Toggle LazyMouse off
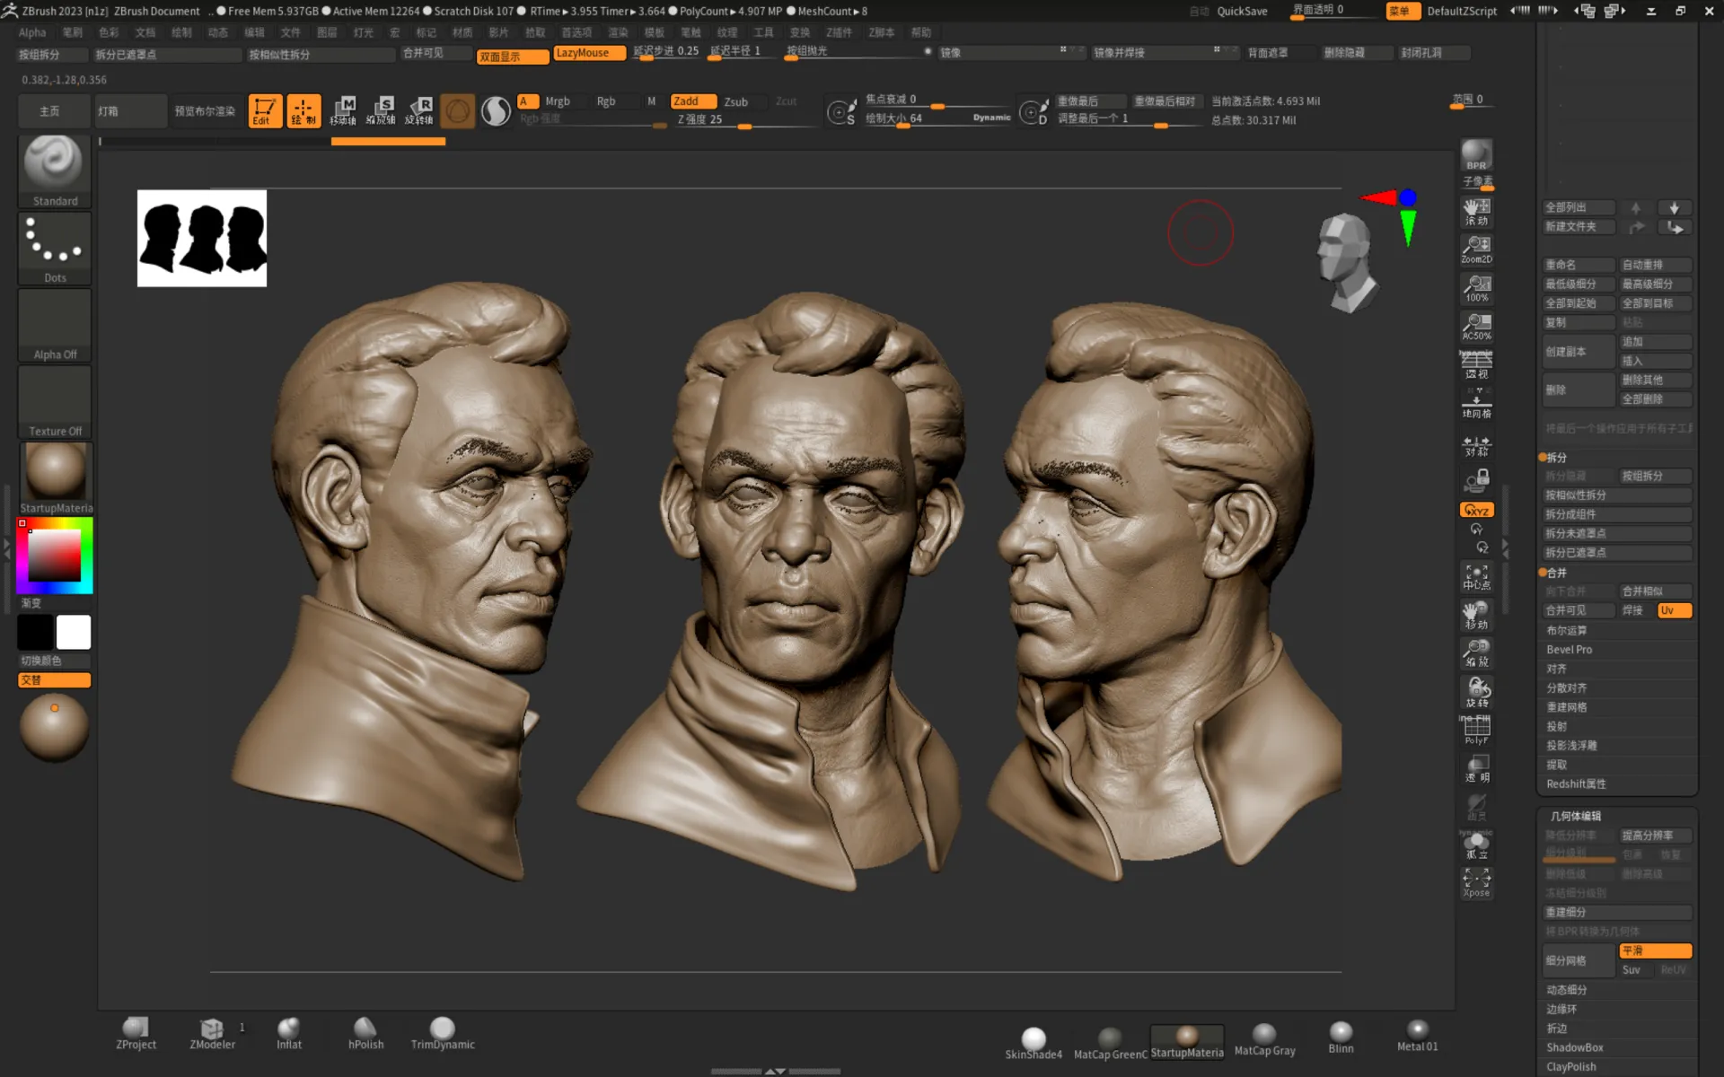Screen dimensions: 1724x1077 click(588, 54)
